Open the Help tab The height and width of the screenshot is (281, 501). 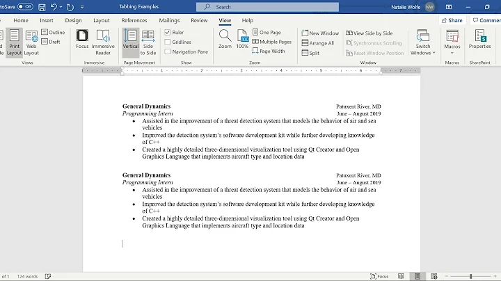[247, 20]
